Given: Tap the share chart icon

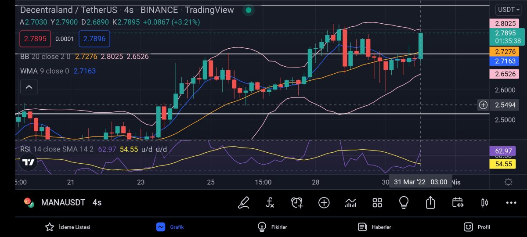Looking at the screenshot, I should tap(430, 202).
